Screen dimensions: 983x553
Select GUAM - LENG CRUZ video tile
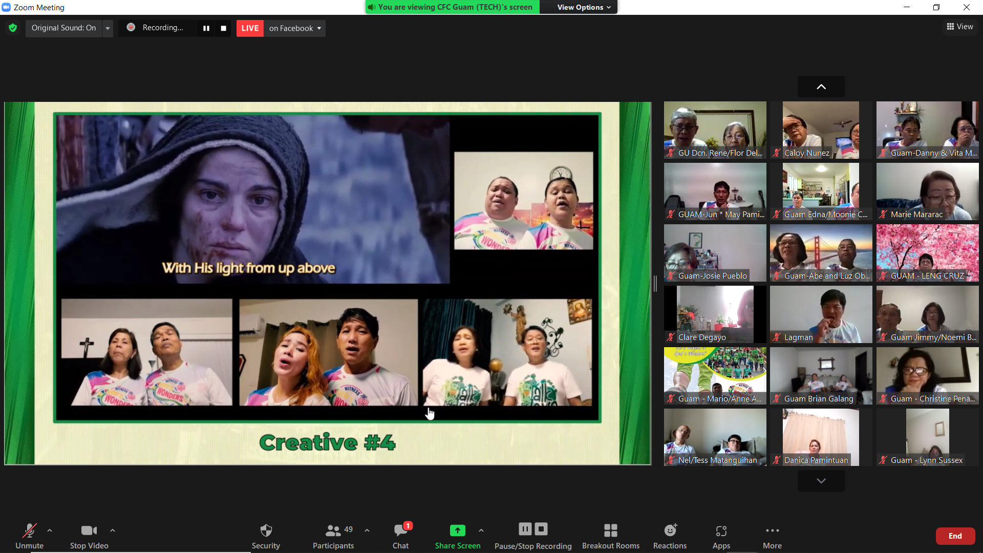click(x=928, y=253)
